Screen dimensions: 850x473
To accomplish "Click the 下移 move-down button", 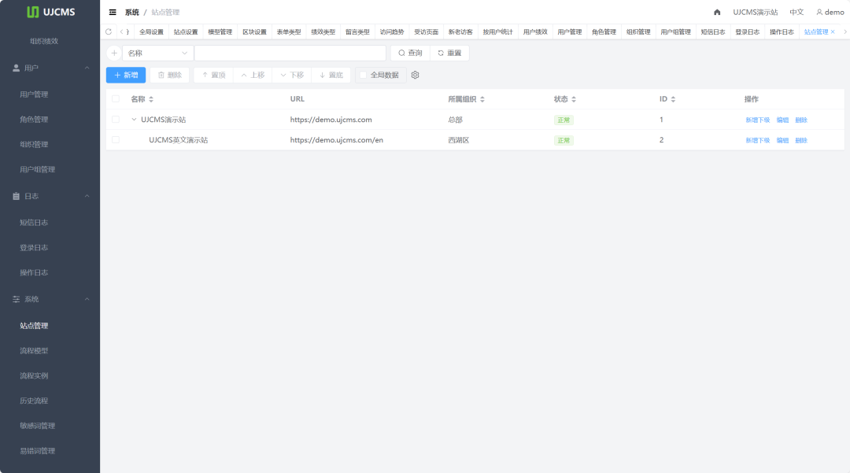I will [292, 76].
